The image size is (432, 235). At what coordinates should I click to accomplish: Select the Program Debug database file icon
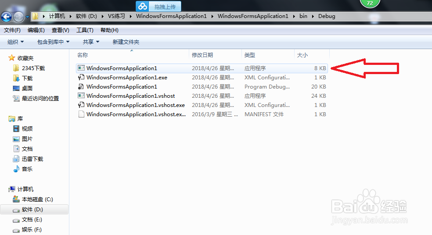pyautogui.click(x=81, y=86)
